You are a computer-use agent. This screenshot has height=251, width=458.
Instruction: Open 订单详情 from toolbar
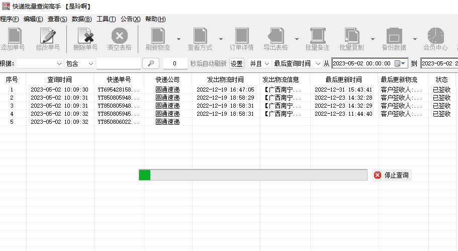point(241,36)
